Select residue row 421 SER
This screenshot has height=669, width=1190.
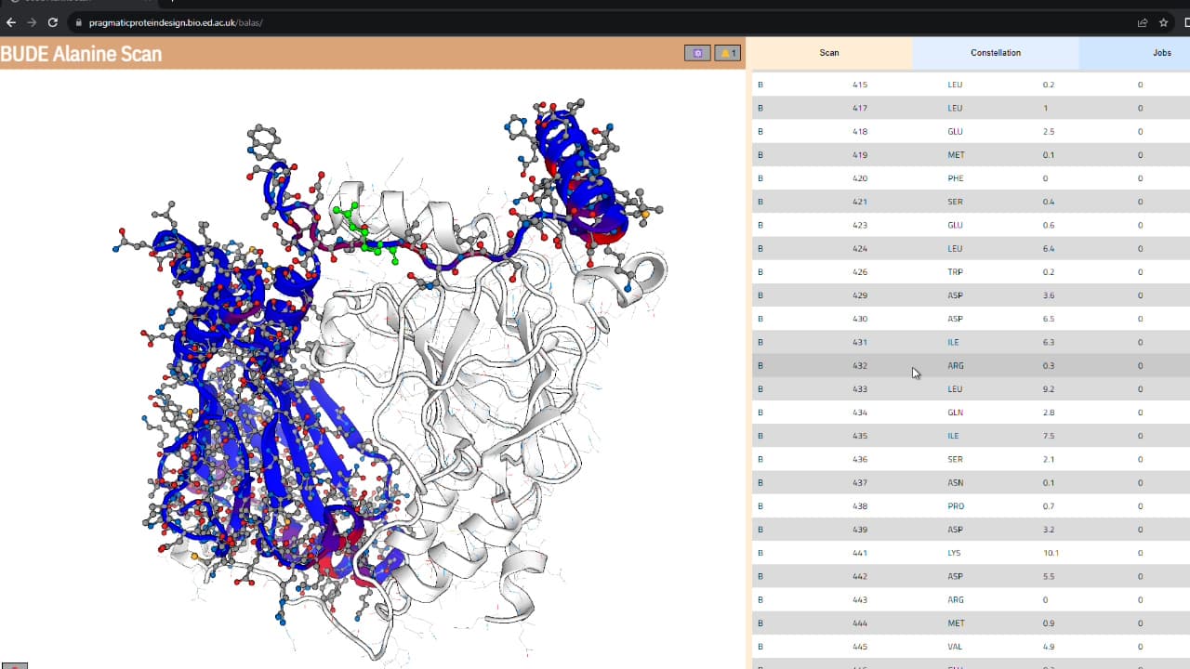971,202
